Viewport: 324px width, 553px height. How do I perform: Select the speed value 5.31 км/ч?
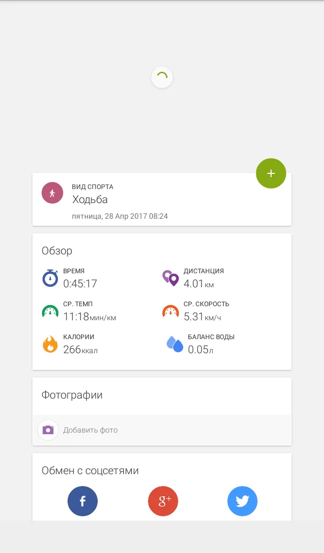202,316
